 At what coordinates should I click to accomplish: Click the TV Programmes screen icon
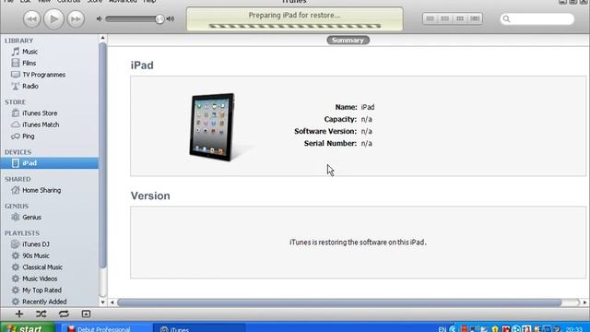tap(16, 75)
